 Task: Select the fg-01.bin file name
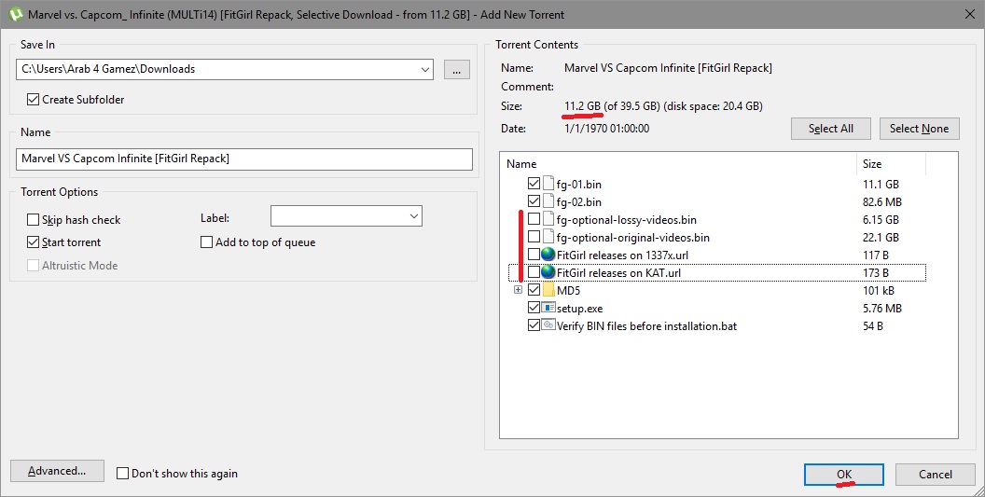click(x=578, y=184)
